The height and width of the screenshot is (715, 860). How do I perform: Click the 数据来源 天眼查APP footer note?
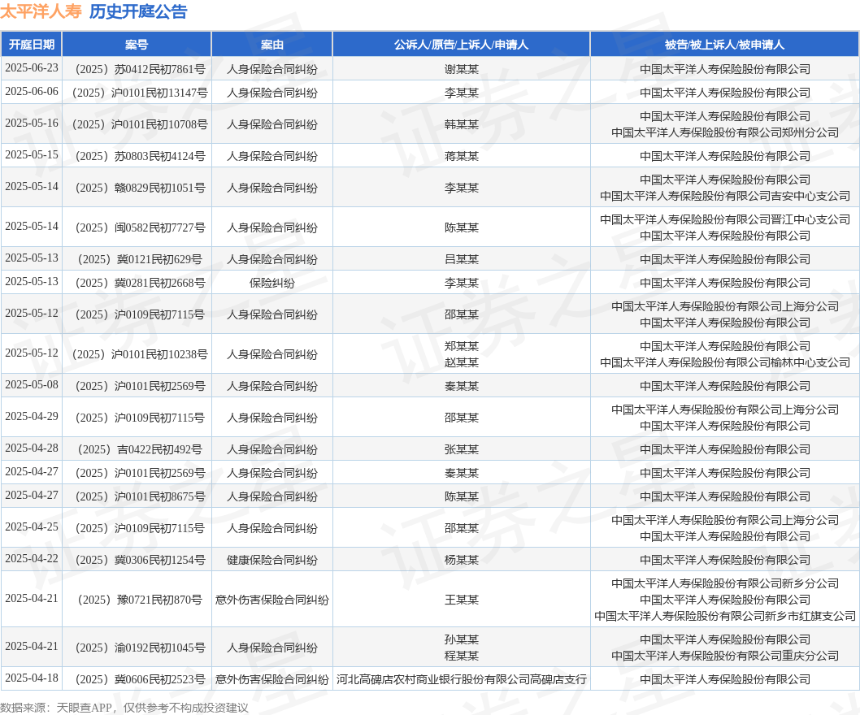[124, 708]
